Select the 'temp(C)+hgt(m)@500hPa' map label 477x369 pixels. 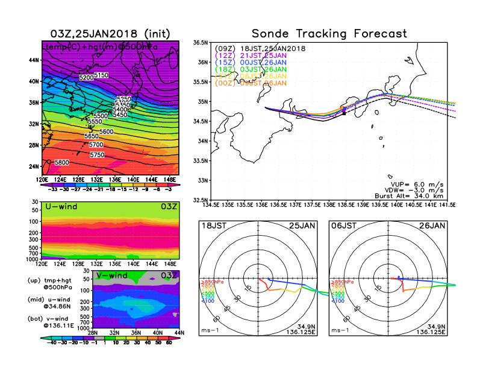(102, 47)
